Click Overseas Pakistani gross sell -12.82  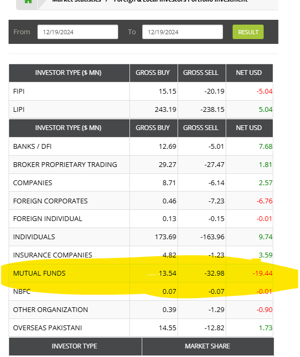(214, 328)
